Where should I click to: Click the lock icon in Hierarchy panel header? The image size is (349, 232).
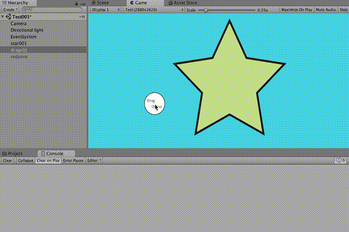(x=77, y=3)
